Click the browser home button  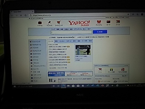pyautogui.click(x=25, y=15)
